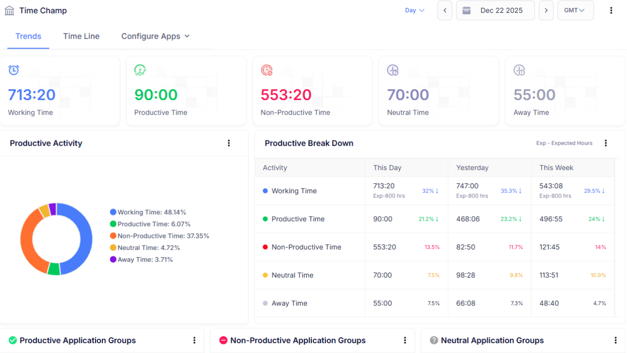Click the Time Champ building logo icon
This screenshot has width=627, height=353.
9,10
